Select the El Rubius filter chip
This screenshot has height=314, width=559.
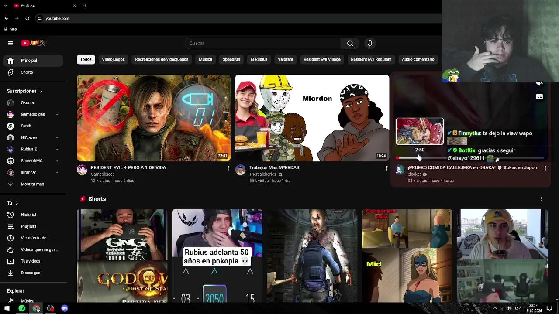(x=259, y=59)
